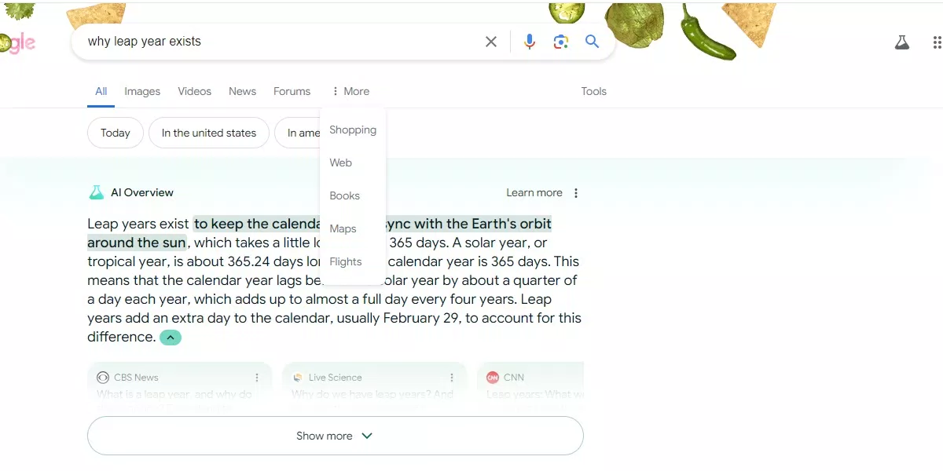Enable the 'In the united states' filter

coord(208,133)
